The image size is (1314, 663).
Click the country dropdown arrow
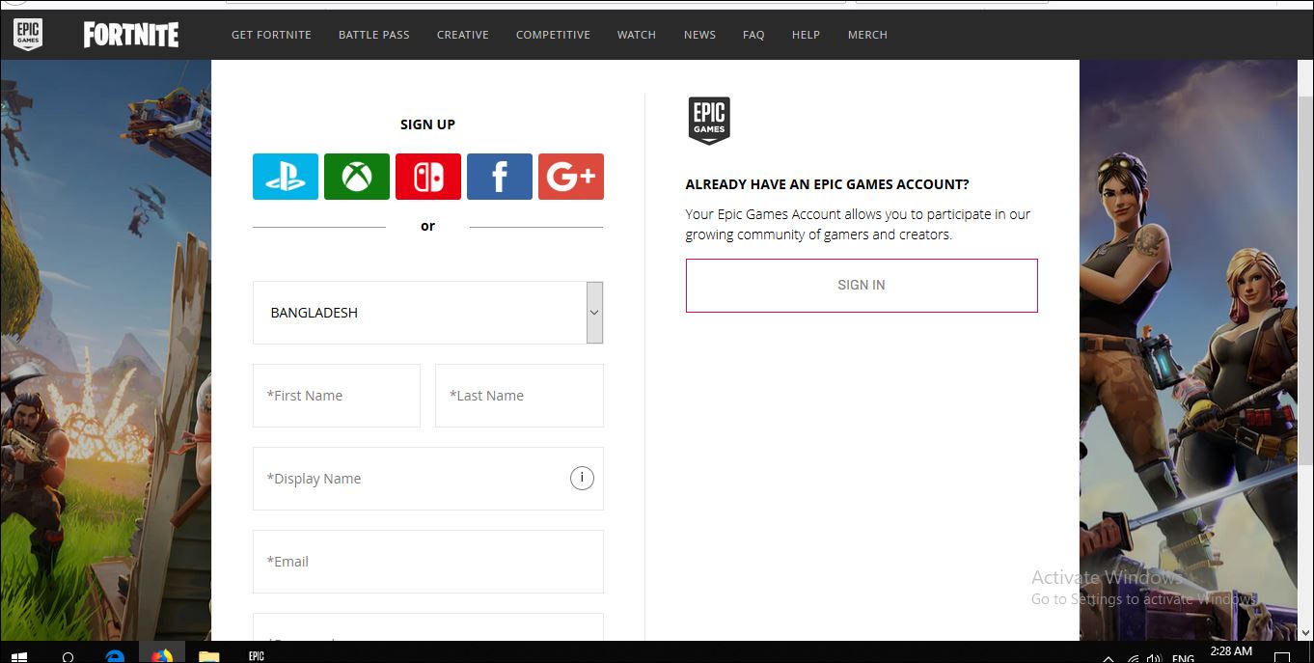click(594, 313)
